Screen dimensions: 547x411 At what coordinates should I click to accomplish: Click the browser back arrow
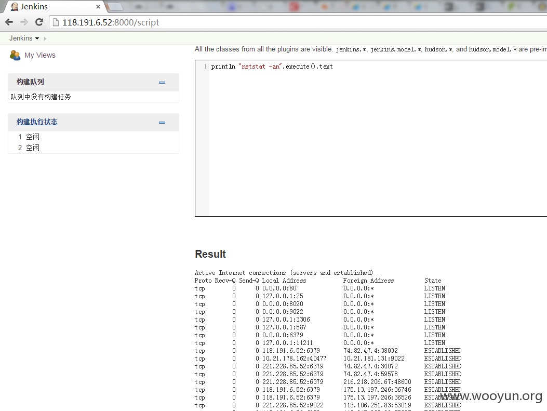click(9, 22)
